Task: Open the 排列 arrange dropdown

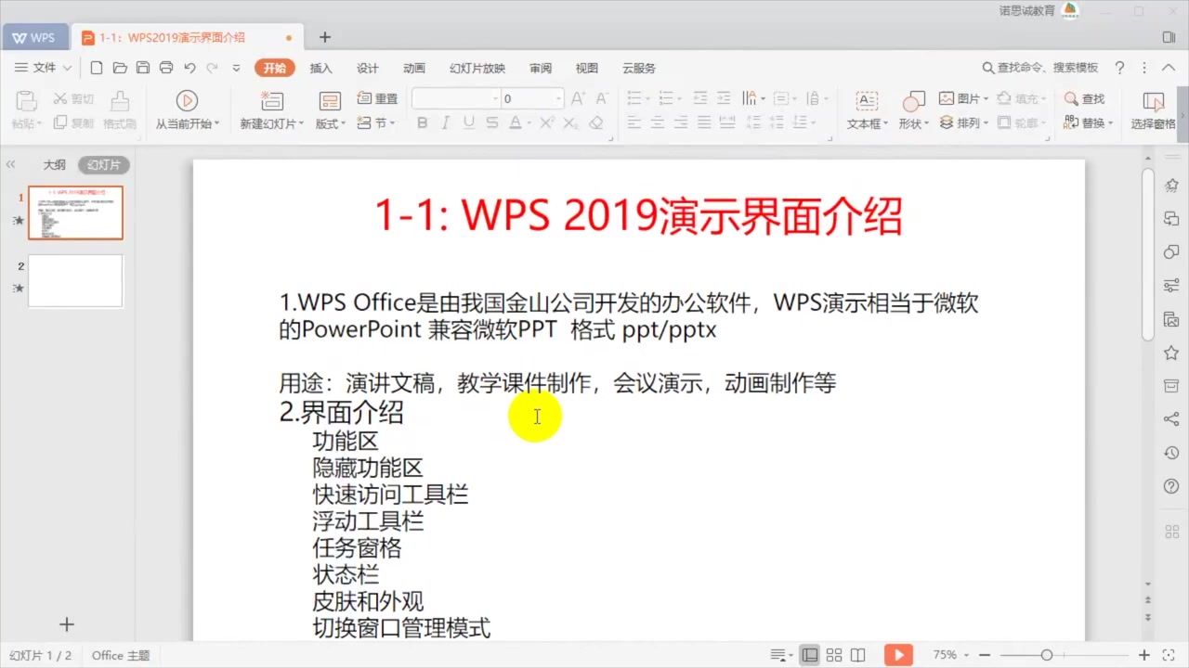Action: 963,122
